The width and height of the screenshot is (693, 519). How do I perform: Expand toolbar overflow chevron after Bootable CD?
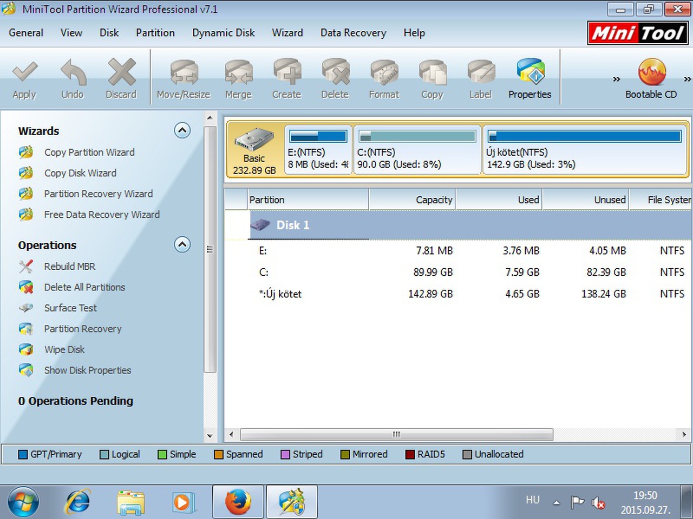(x=687, y=79)
